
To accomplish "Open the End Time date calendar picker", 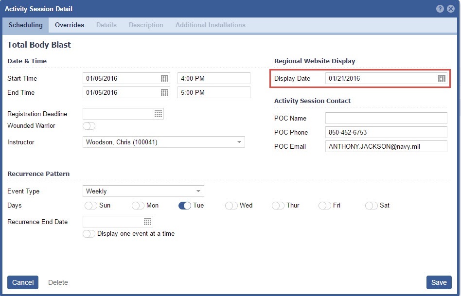I will [164, 92].
